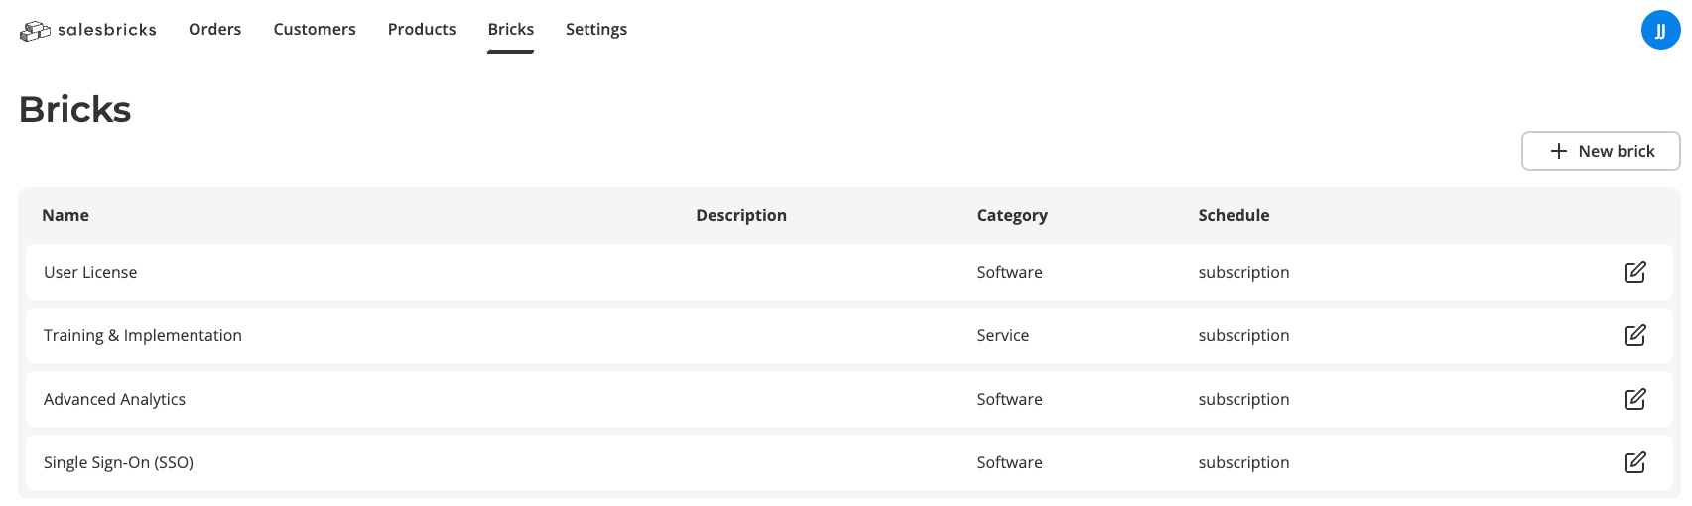Open the Customers tab
1692x506 pixels.
[x=315, y=30]
